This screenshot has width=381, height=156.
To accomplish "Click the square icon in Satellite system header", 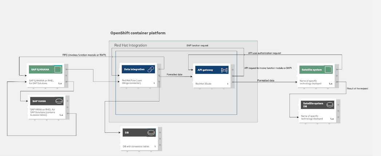I will 328,69.
